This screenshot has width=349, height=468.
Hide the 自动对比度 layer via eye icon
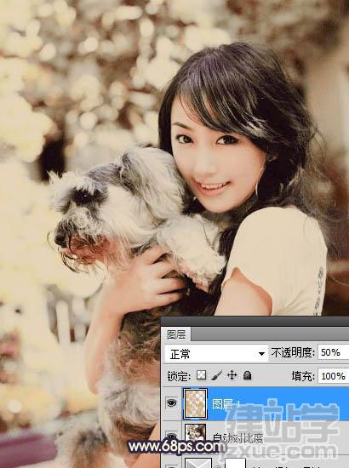(171, 435)
